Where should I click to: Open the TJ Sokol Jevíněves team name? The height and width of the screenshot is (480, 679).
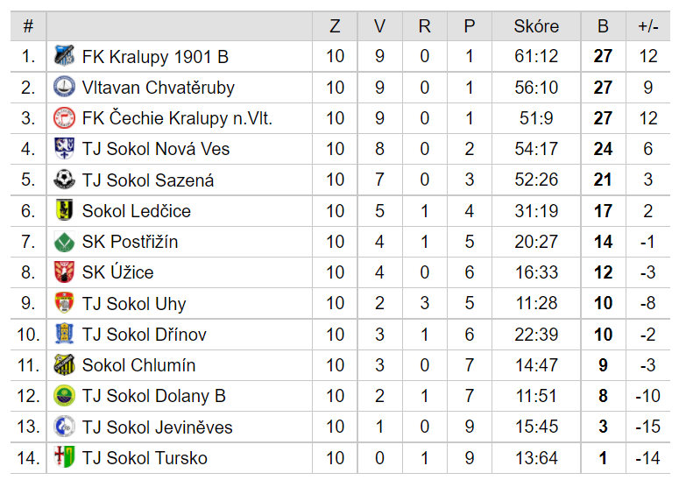tap(157, 427)
